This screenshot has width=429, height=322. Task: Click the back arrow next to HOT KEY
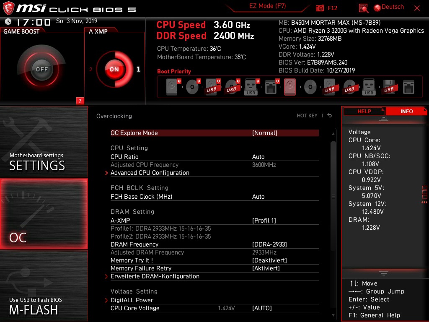[x=330, y=116]
